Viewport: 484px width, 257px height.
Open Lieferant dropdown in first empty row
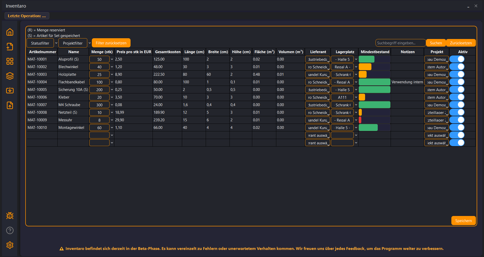(x=318, y=135)
